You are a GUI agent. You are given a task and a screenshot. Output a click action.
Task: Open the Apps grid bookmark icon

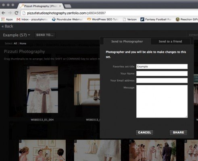click(x=3, y=19)
